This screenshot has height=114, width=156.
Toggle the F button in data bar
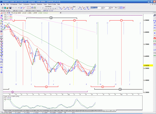7,13
